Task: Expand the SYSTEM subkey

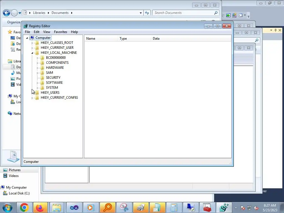Action: tap(37, 88)
